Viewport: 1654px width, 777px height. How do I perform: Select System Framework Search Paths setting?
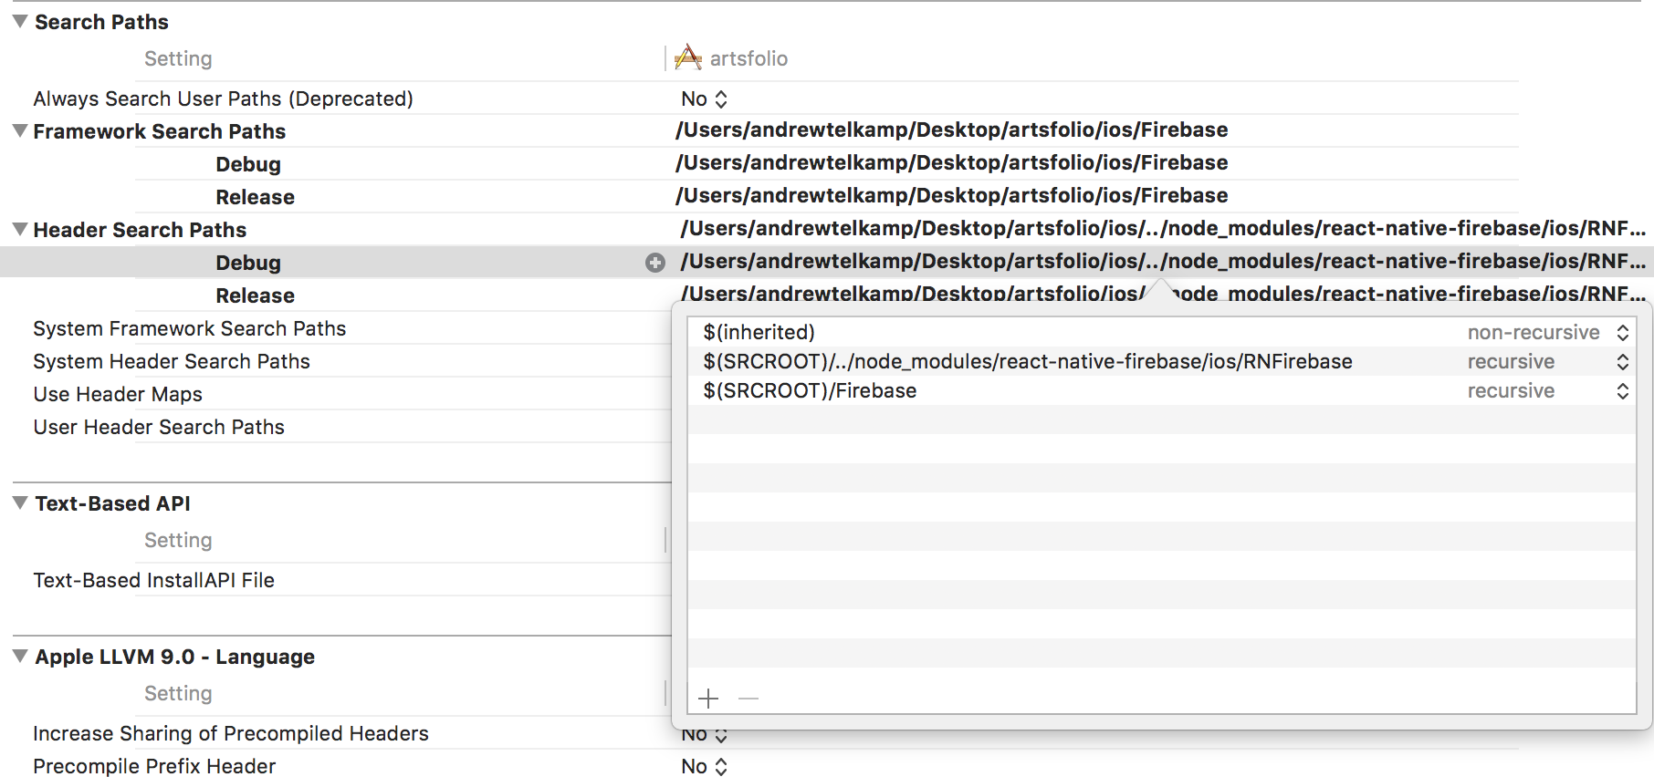tap(190, 328)
